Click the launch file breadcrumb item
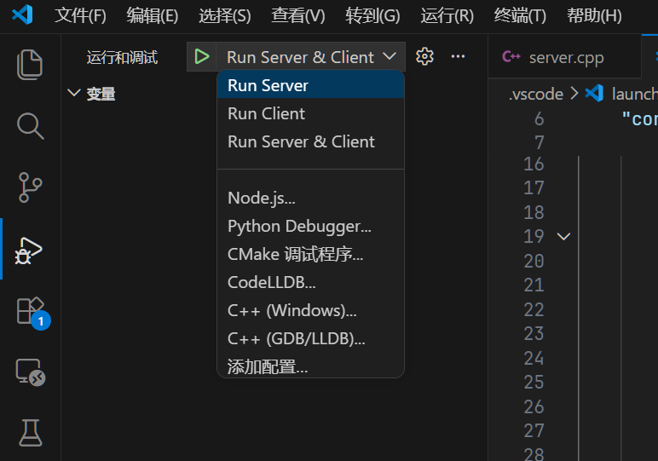The image size is (658, 461). click(x=634, y=94)
